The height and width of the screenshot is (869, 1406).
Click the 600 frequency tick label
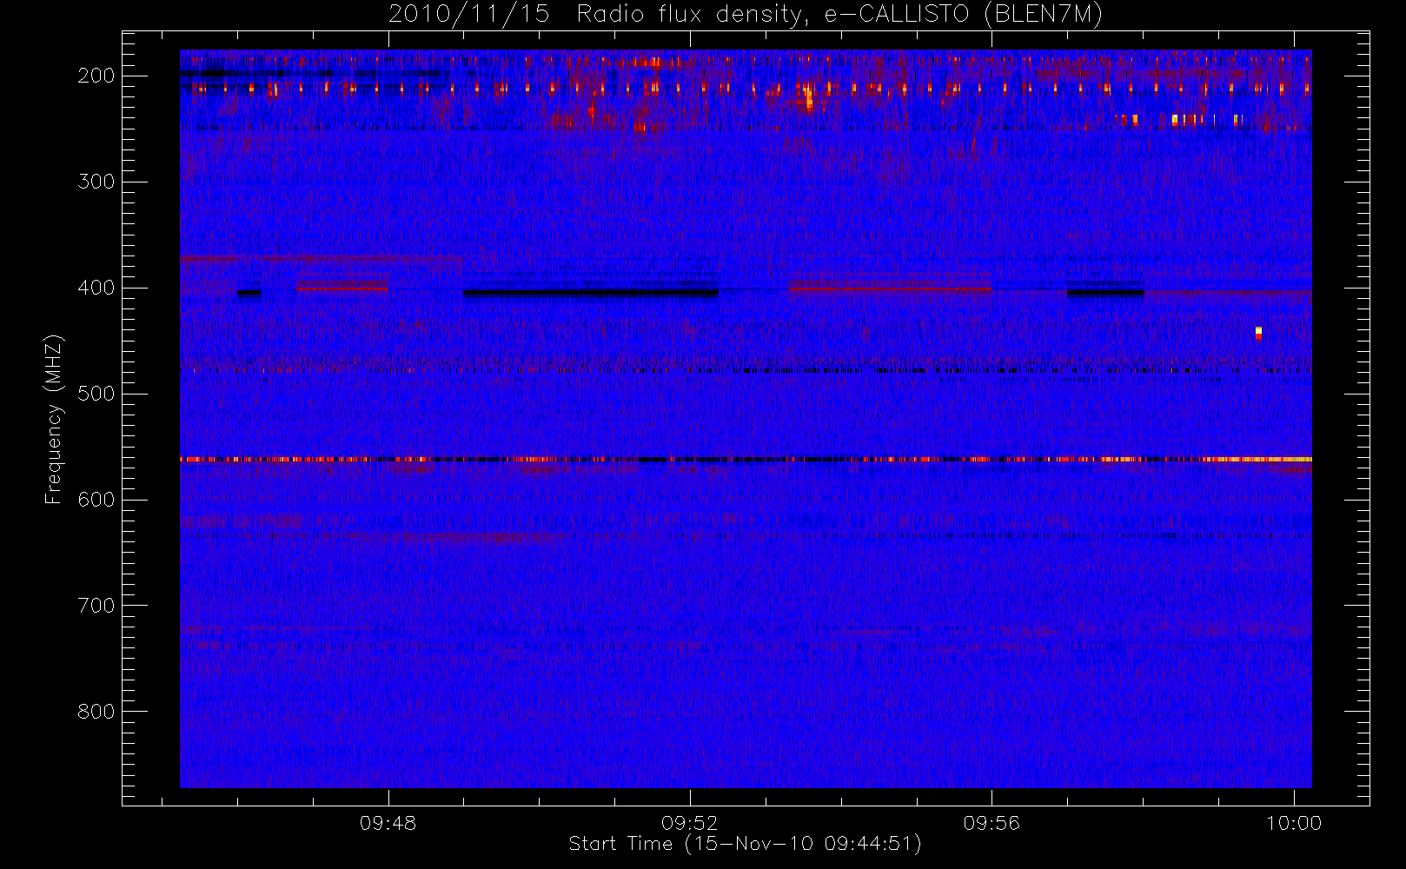coord(96,500)
